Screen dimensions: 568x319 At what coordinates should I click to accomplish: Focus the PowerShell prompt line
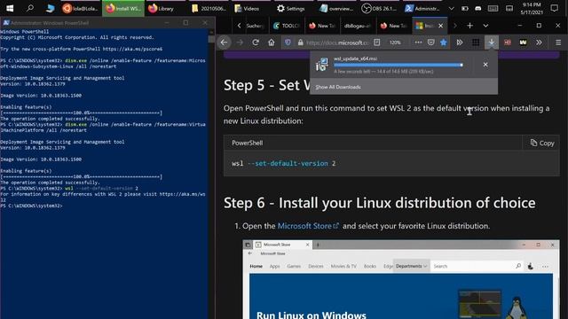coord(32,206)
